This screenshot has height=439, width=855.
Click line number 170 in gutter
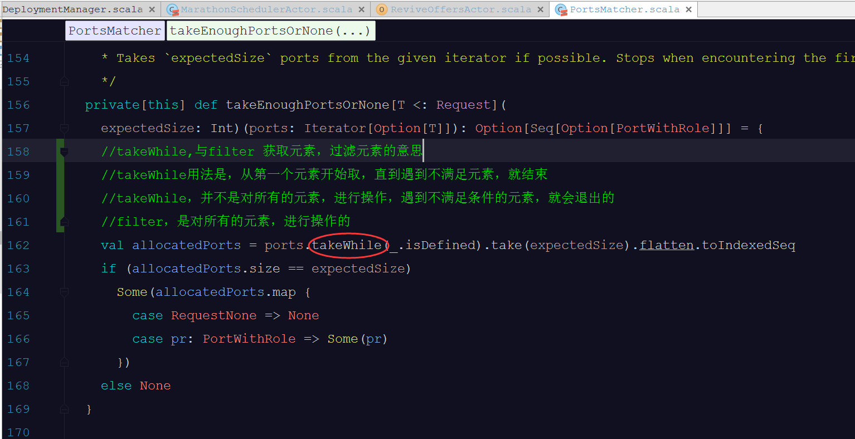(x=18, y=432)
